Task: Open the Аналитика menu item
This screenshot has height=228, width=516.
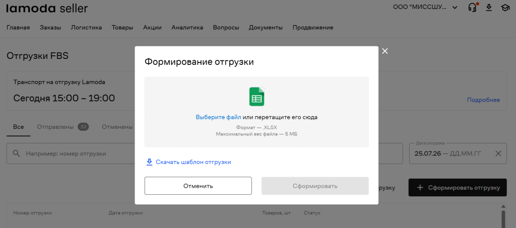Action: click(187, 28)
